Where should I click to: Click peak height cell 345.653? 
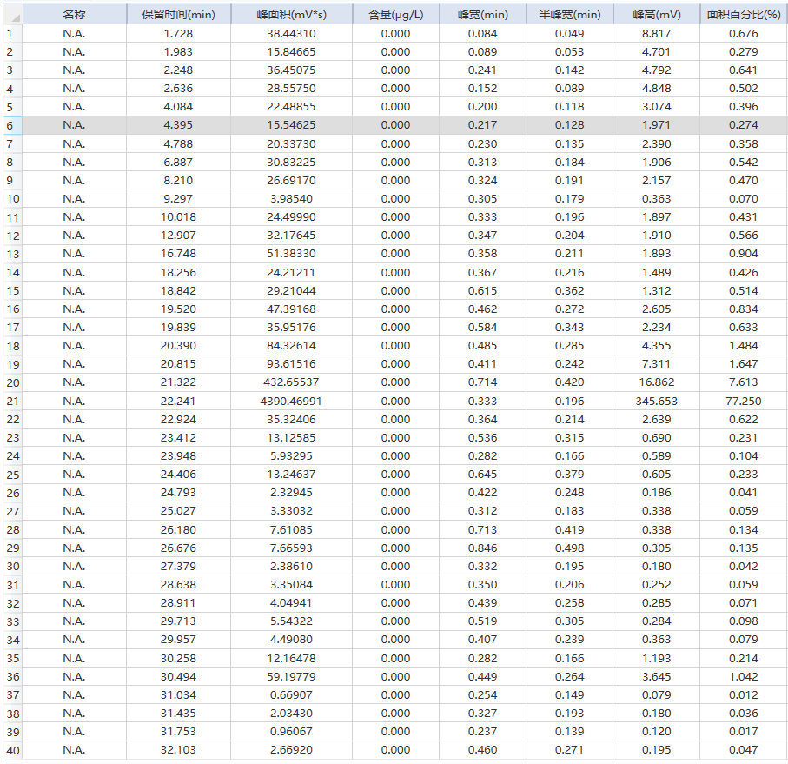[x=656, y=401]
